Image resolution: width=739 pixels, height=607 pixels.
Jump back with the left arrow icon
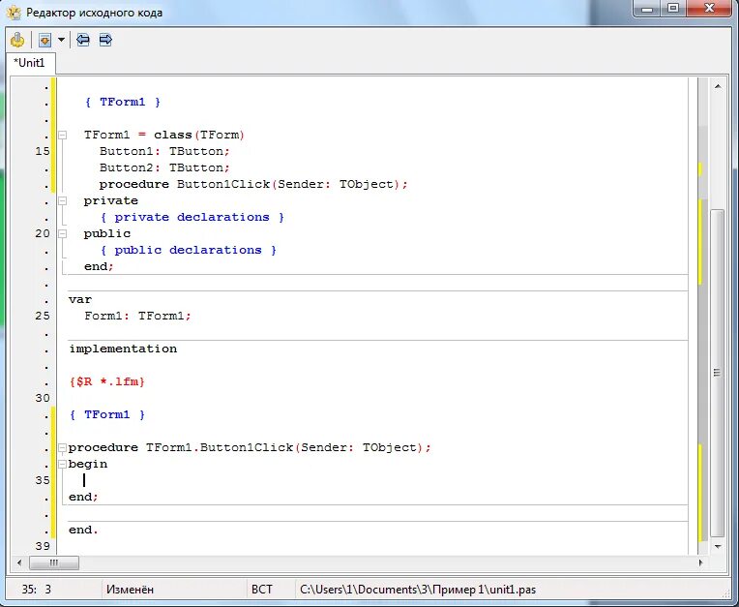tap(83, 40)
